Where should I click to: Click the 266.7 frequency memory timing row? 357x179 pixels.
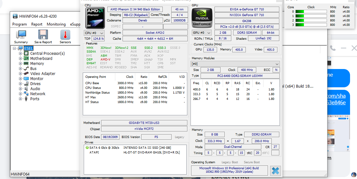click(235, 99)
